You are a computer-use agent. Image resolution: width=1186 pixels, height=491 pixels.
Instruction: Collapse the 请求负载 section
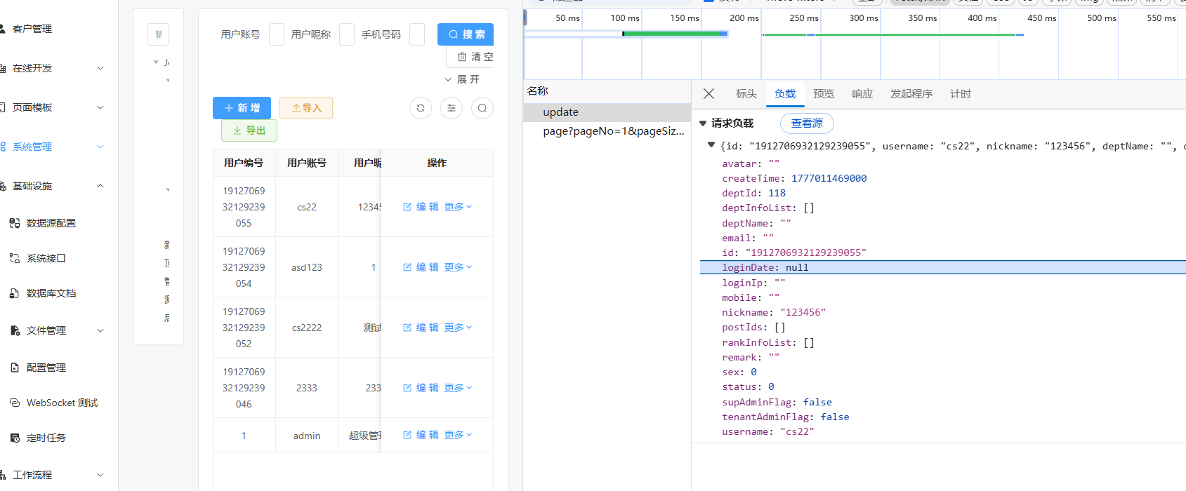[703, 123]
